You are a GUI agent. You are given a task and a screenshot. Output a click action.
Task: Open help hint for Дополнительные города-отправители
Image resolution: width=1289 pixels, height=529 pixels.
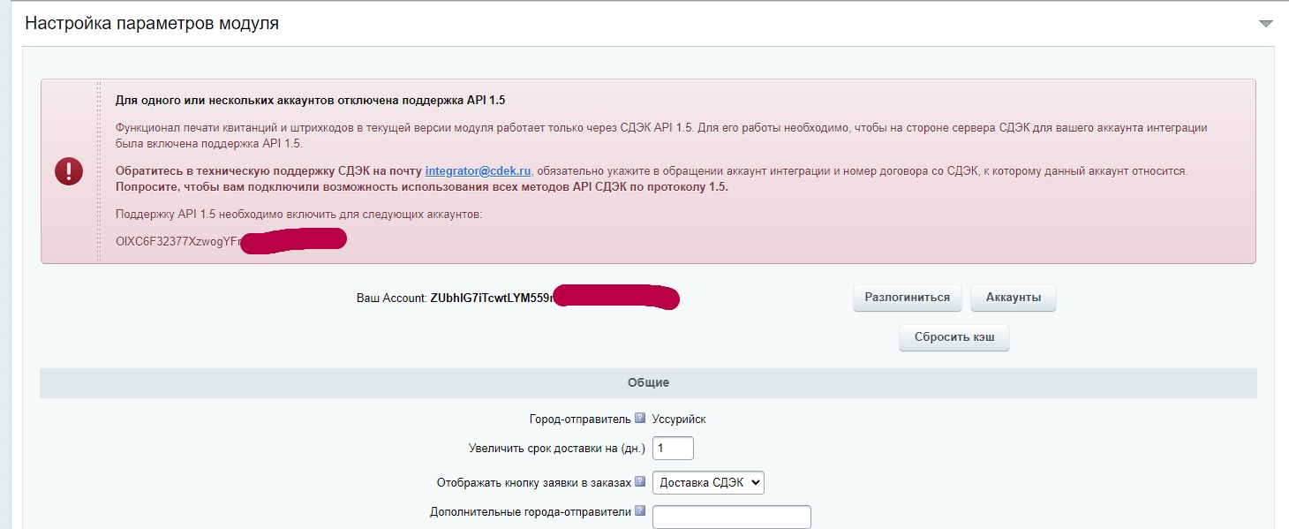pos(640,510)
